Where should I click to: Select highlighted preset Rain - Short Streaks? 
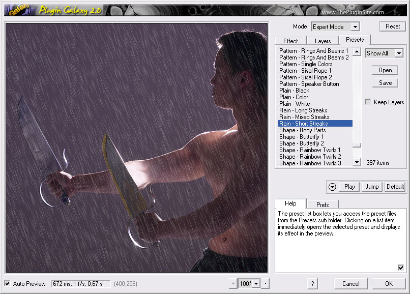315,124
